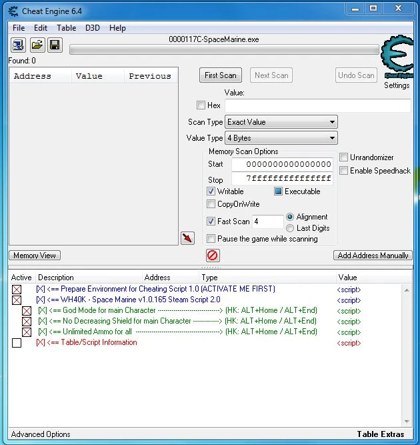Check the Unrandomizer box
This screenshot has height=445, width=420.
click(x=343, y=157)
